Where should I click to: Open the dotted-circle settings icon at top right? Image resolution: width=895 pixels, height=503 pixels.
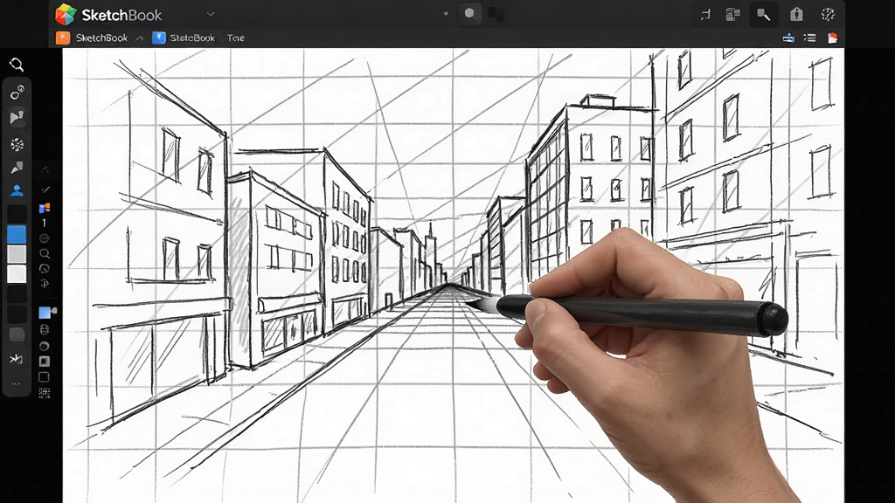[x=828, y=14]
